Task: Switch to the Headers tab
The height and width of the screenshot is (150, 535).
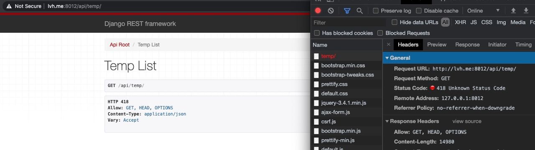Action: click(x=408, y=44)
